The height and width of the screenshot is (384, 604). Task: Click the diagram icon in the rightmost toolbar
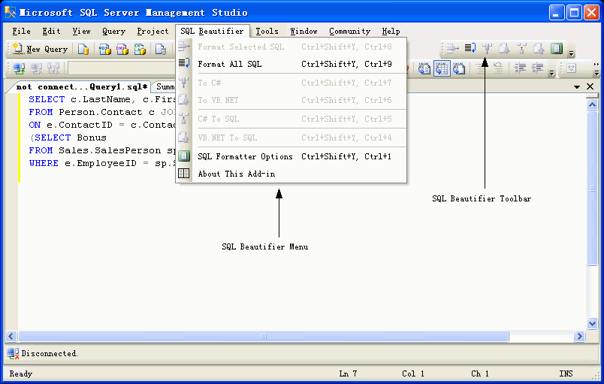[x=572, y=68]
